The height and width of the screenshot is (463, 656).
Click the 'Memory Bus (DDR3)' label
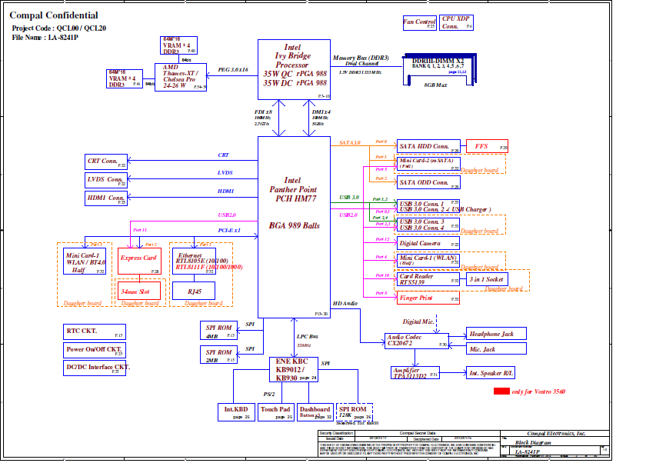click(361, 58)
